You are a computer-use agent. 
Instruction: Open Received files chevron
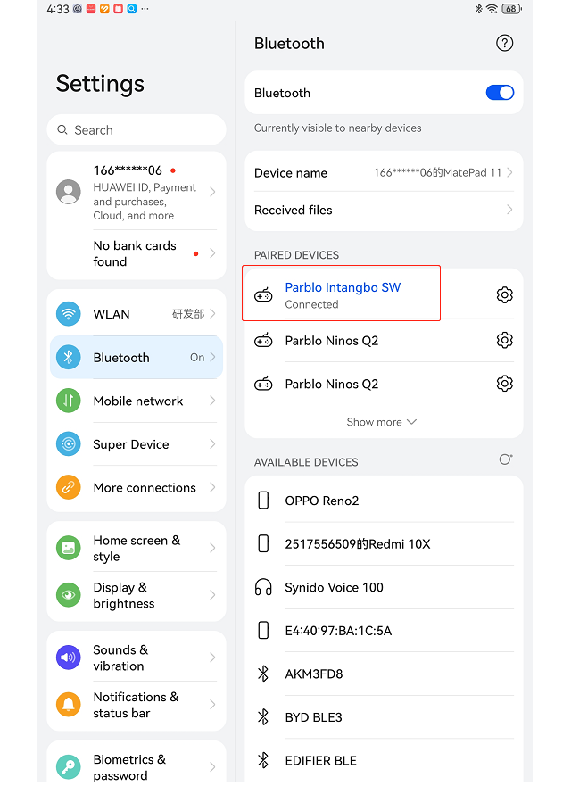pyautogui.click(x=509, y=210)
